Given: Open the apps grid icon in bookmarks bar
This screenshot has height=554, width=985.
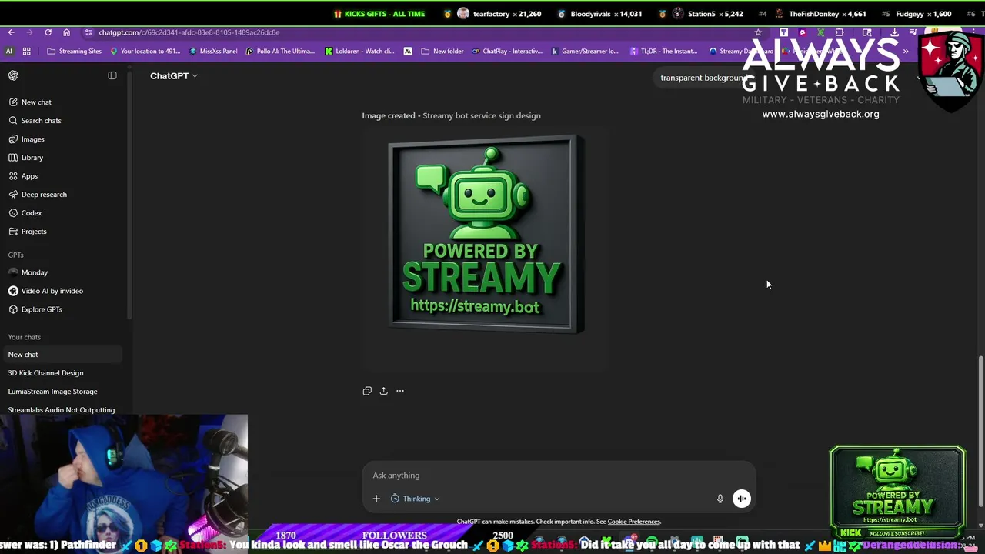Looking at the screenshot, I should click(26, 52).
